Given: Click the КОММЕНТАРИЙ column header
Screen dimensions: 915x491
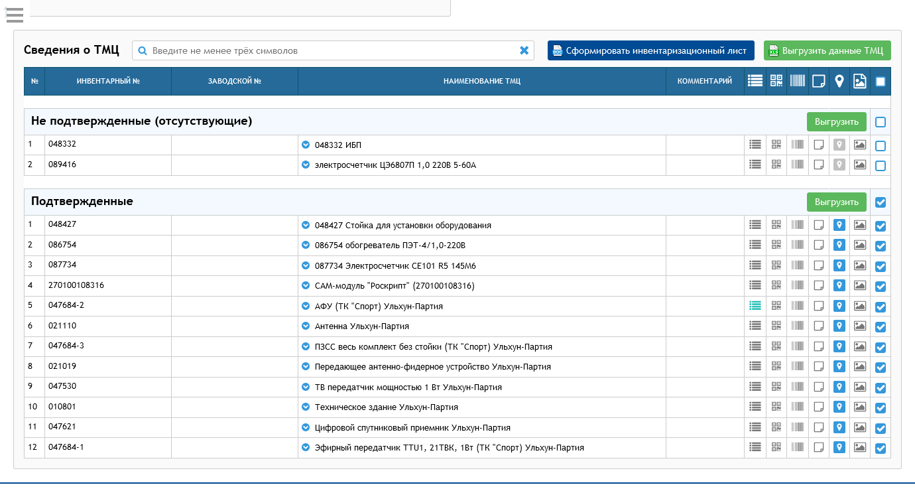Looking at the screenshot, I should coord(705,81).
